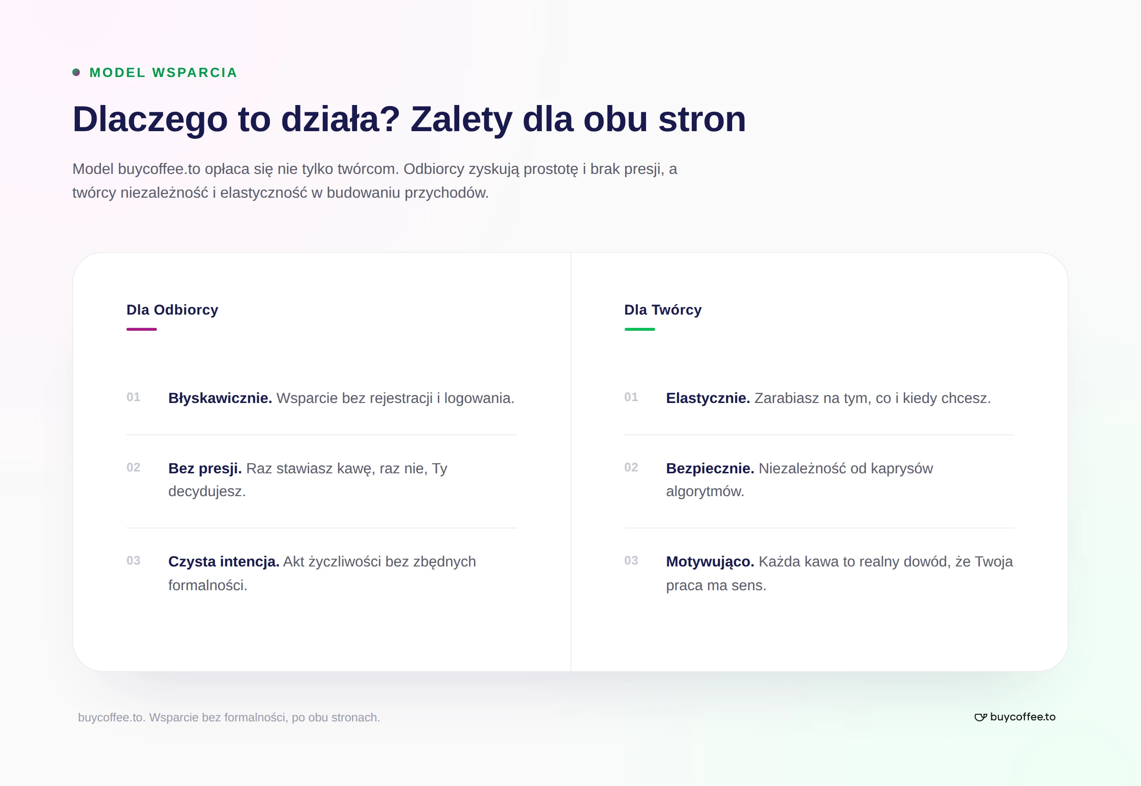Click number 02 next to Bezpiecznie
1141x786 pixels.
coord(631,467)
